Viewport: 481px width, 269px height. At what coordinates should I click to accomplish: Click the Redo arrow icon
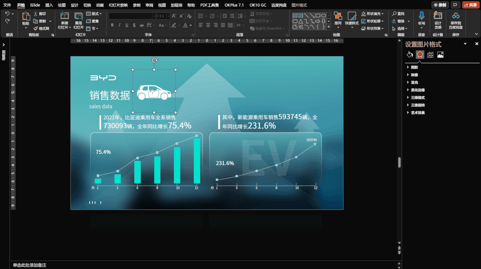[8, 21]
